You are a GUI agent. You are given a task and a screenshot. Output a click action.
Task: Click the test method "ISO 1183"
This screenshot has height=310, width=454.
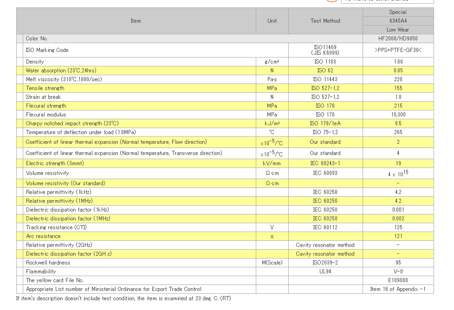pyautogui.click(x=325, y=62)
